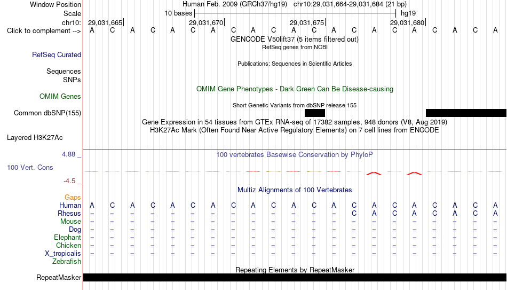Screen dimensions: 507x290
Task: Click the 29,031,670 position marker
Action: 207,22
